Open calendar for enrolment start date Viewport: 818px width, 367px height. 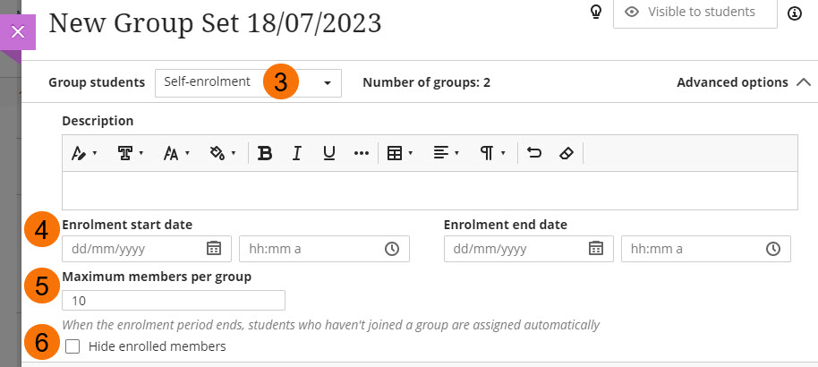tap(213, 249)
